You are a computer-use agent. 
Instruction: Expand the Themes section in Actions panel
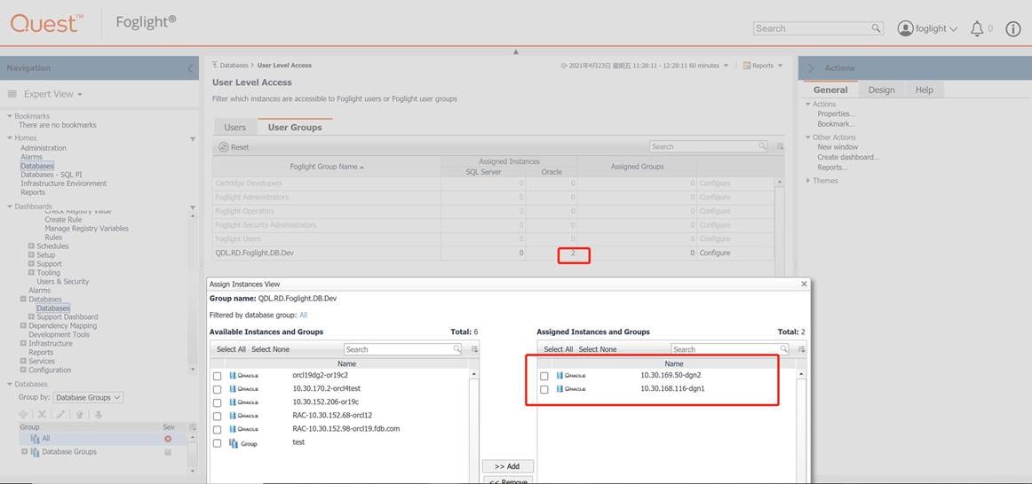click(x=808, y=181)
